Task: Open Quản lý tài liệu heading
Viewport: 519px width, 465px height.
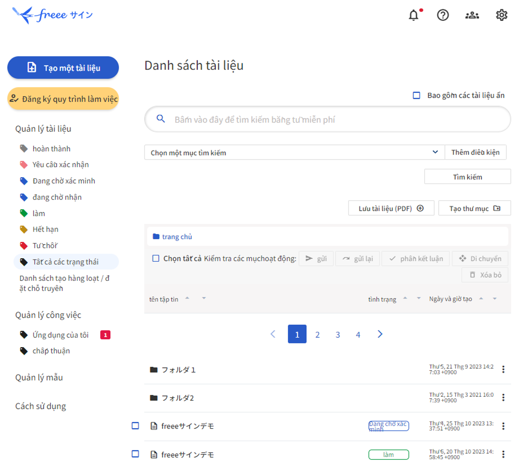Action: [43, 129]
